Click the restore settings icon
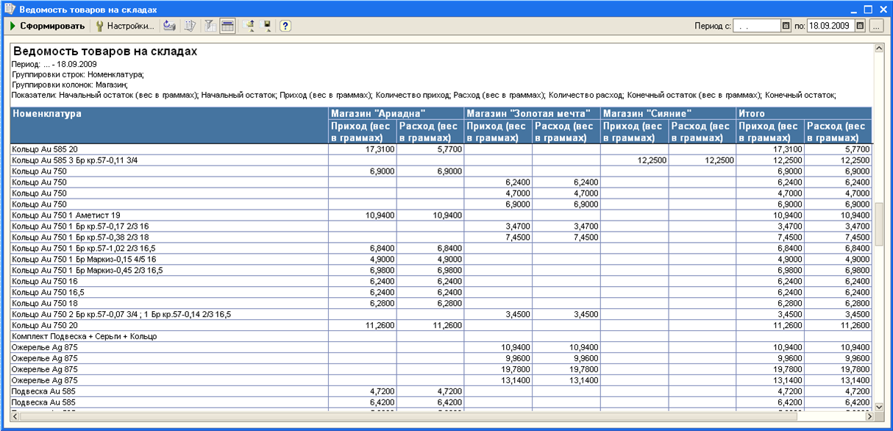893x431 pixels. tap(249, 26)
